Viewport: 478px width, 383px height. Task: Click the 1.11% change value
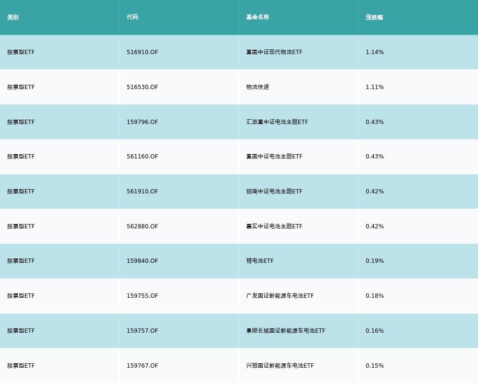(x=375, y=87)
